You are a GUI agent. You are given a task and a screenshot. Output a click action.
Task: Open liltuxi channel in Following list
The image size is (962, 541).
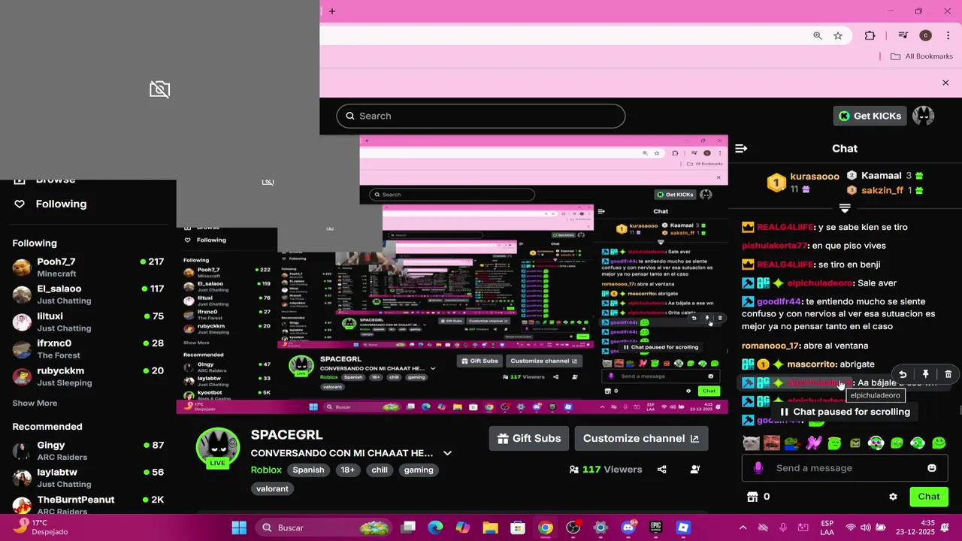pos(88,322)
